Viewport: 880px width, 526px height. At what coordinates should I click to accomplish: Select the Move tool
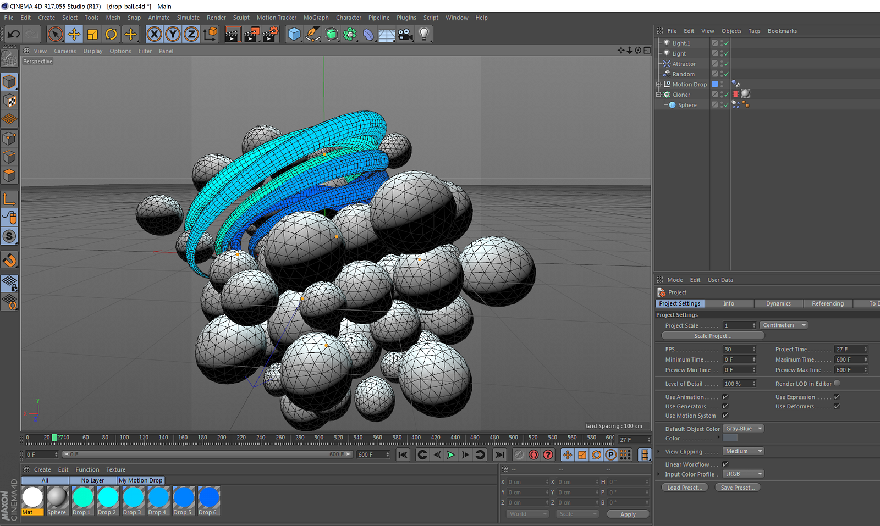tap(74, 34)
